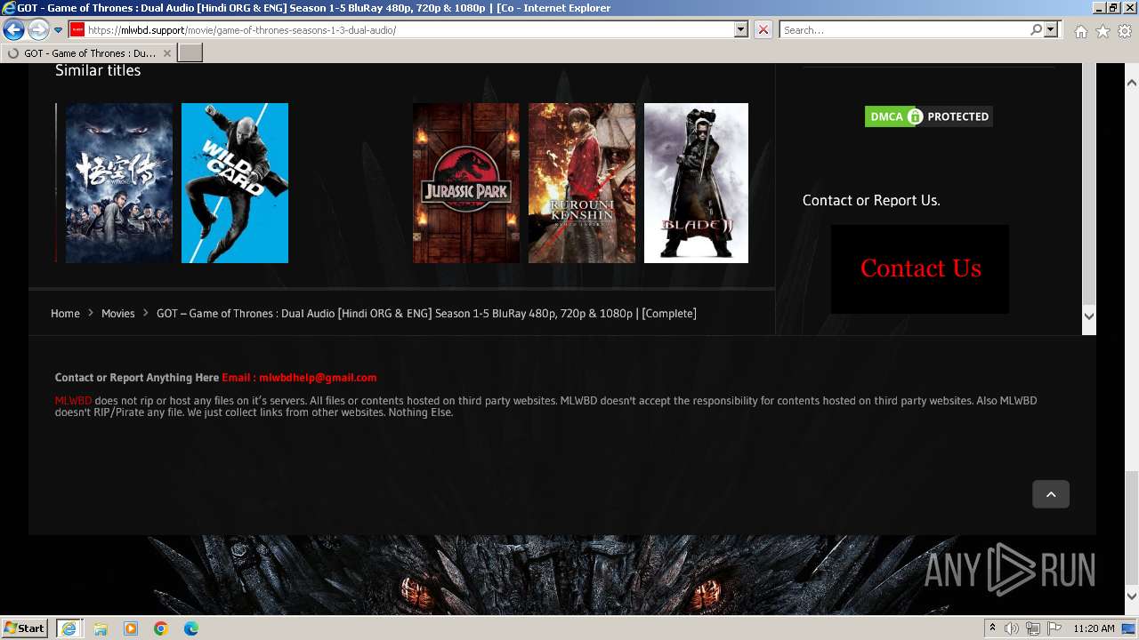Close the GOT - Game of Thrones tab
The image size is (1139, 640).
167,53
